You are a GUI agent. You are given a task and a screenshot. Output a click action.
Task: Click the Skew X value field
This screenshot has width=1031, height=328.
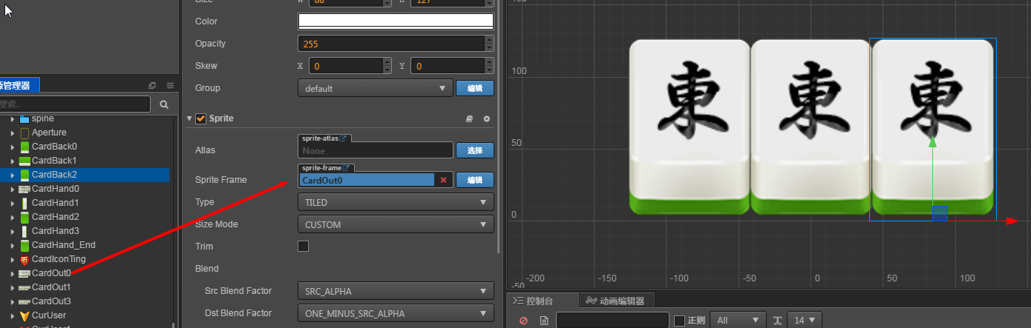click(346, 66)
